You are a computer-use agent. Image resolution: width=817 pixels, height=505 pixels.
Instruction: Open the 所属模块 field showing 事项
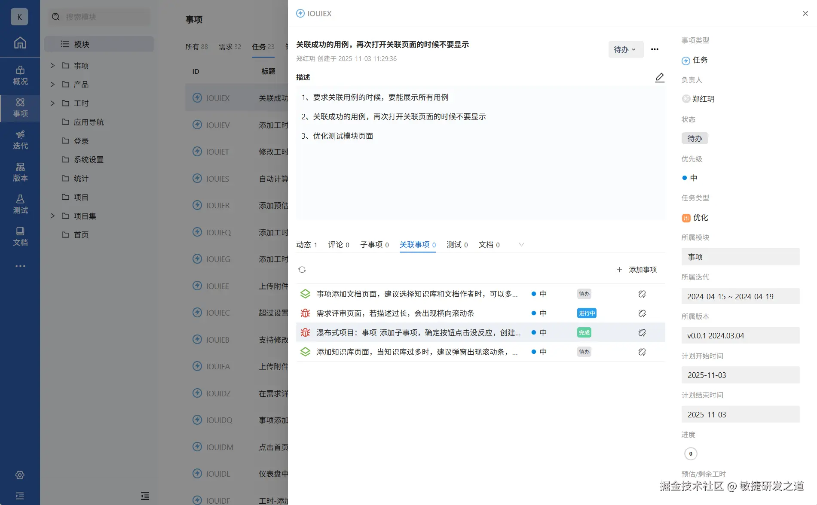point(741,257)
